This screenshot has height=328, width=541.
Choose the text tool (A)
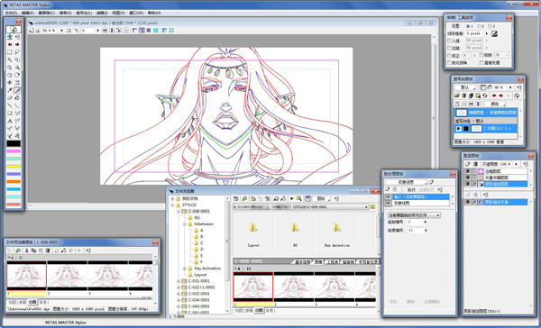(10, 121)
